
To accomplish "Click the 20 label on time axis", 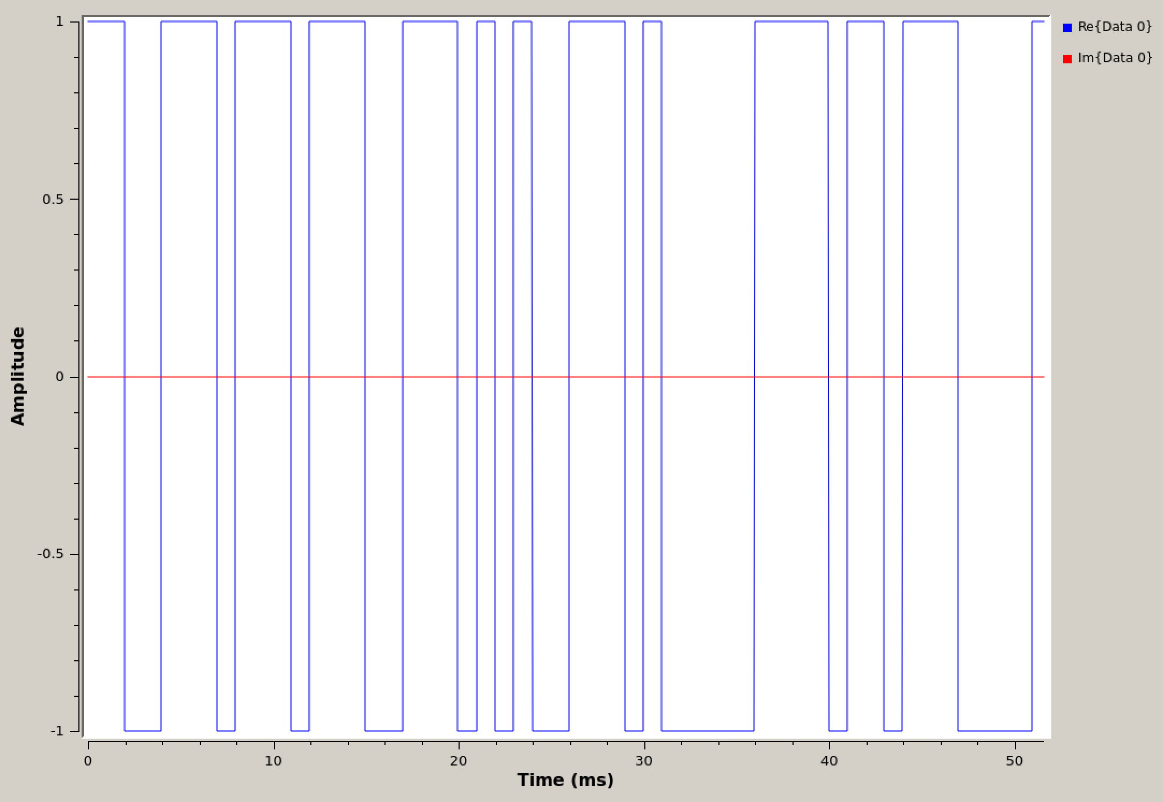I will click(459, 761).
